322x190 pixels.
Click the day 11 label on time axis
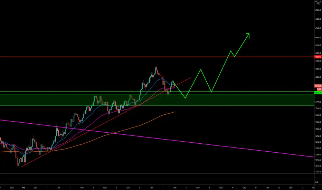(256, 188)
